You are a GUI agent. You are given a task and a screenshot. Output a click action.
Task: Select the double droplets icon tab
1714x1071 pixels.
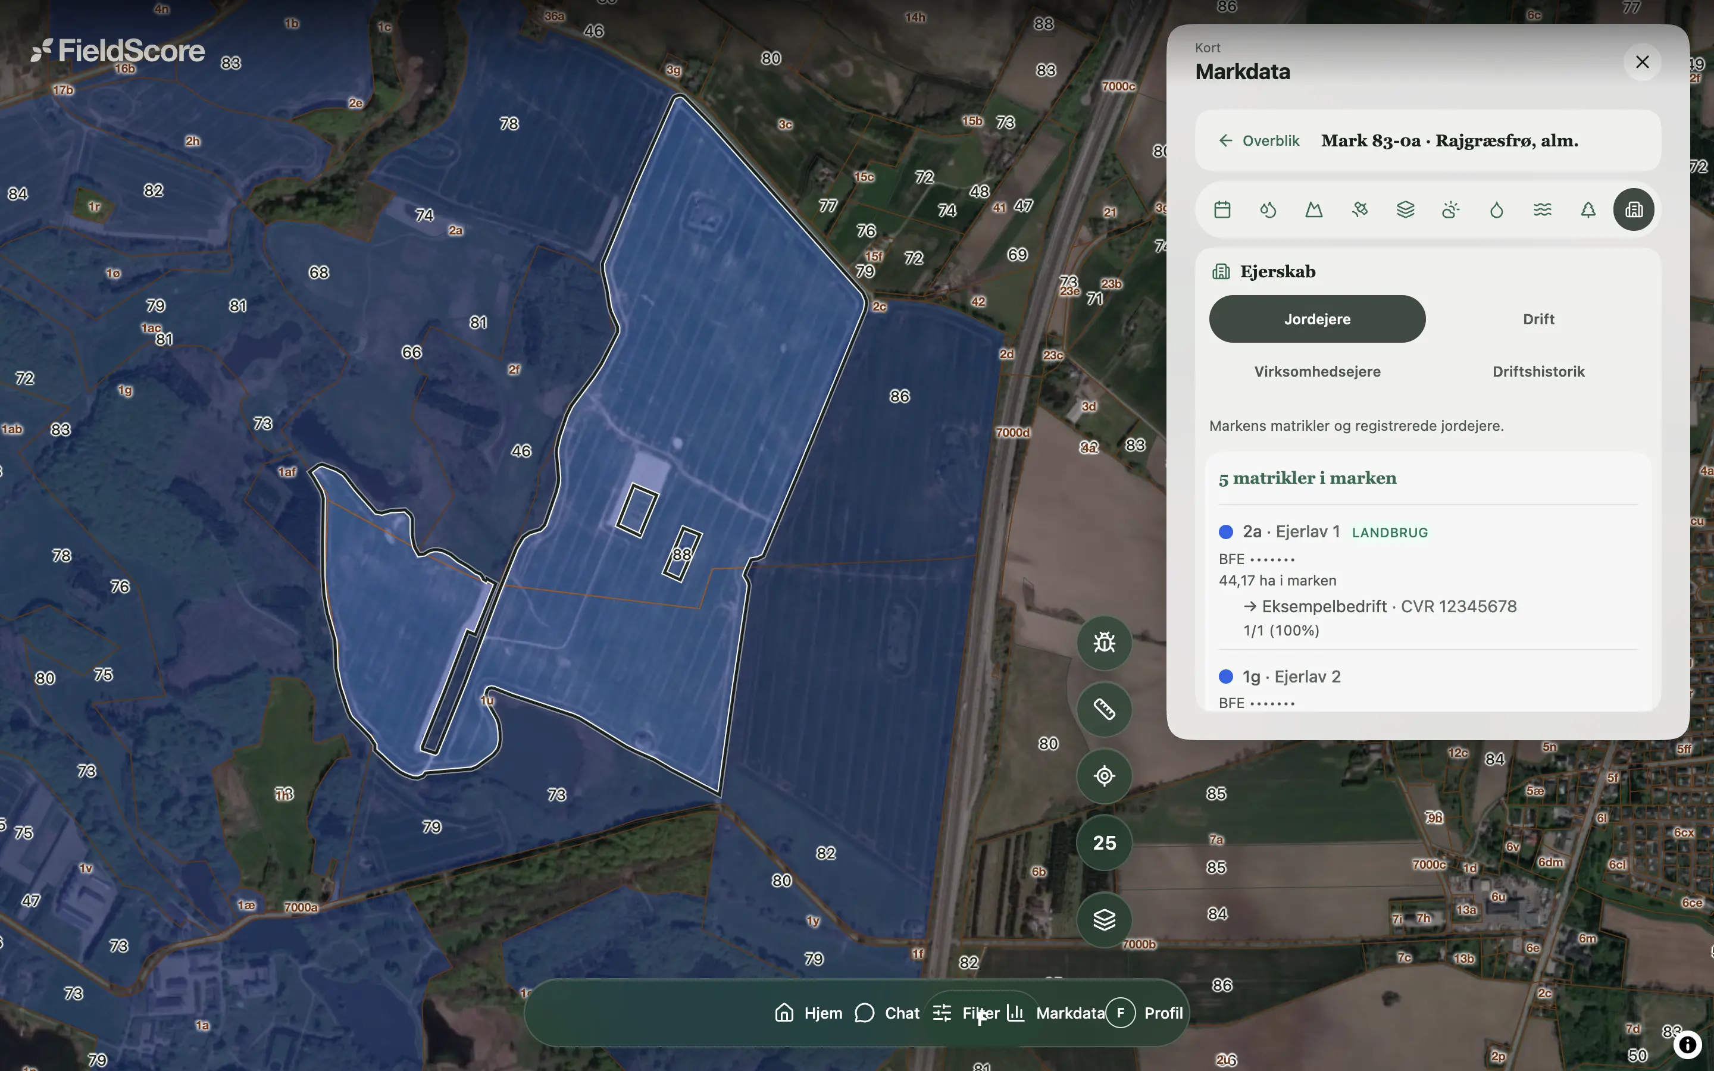[x=1268, y=209]
